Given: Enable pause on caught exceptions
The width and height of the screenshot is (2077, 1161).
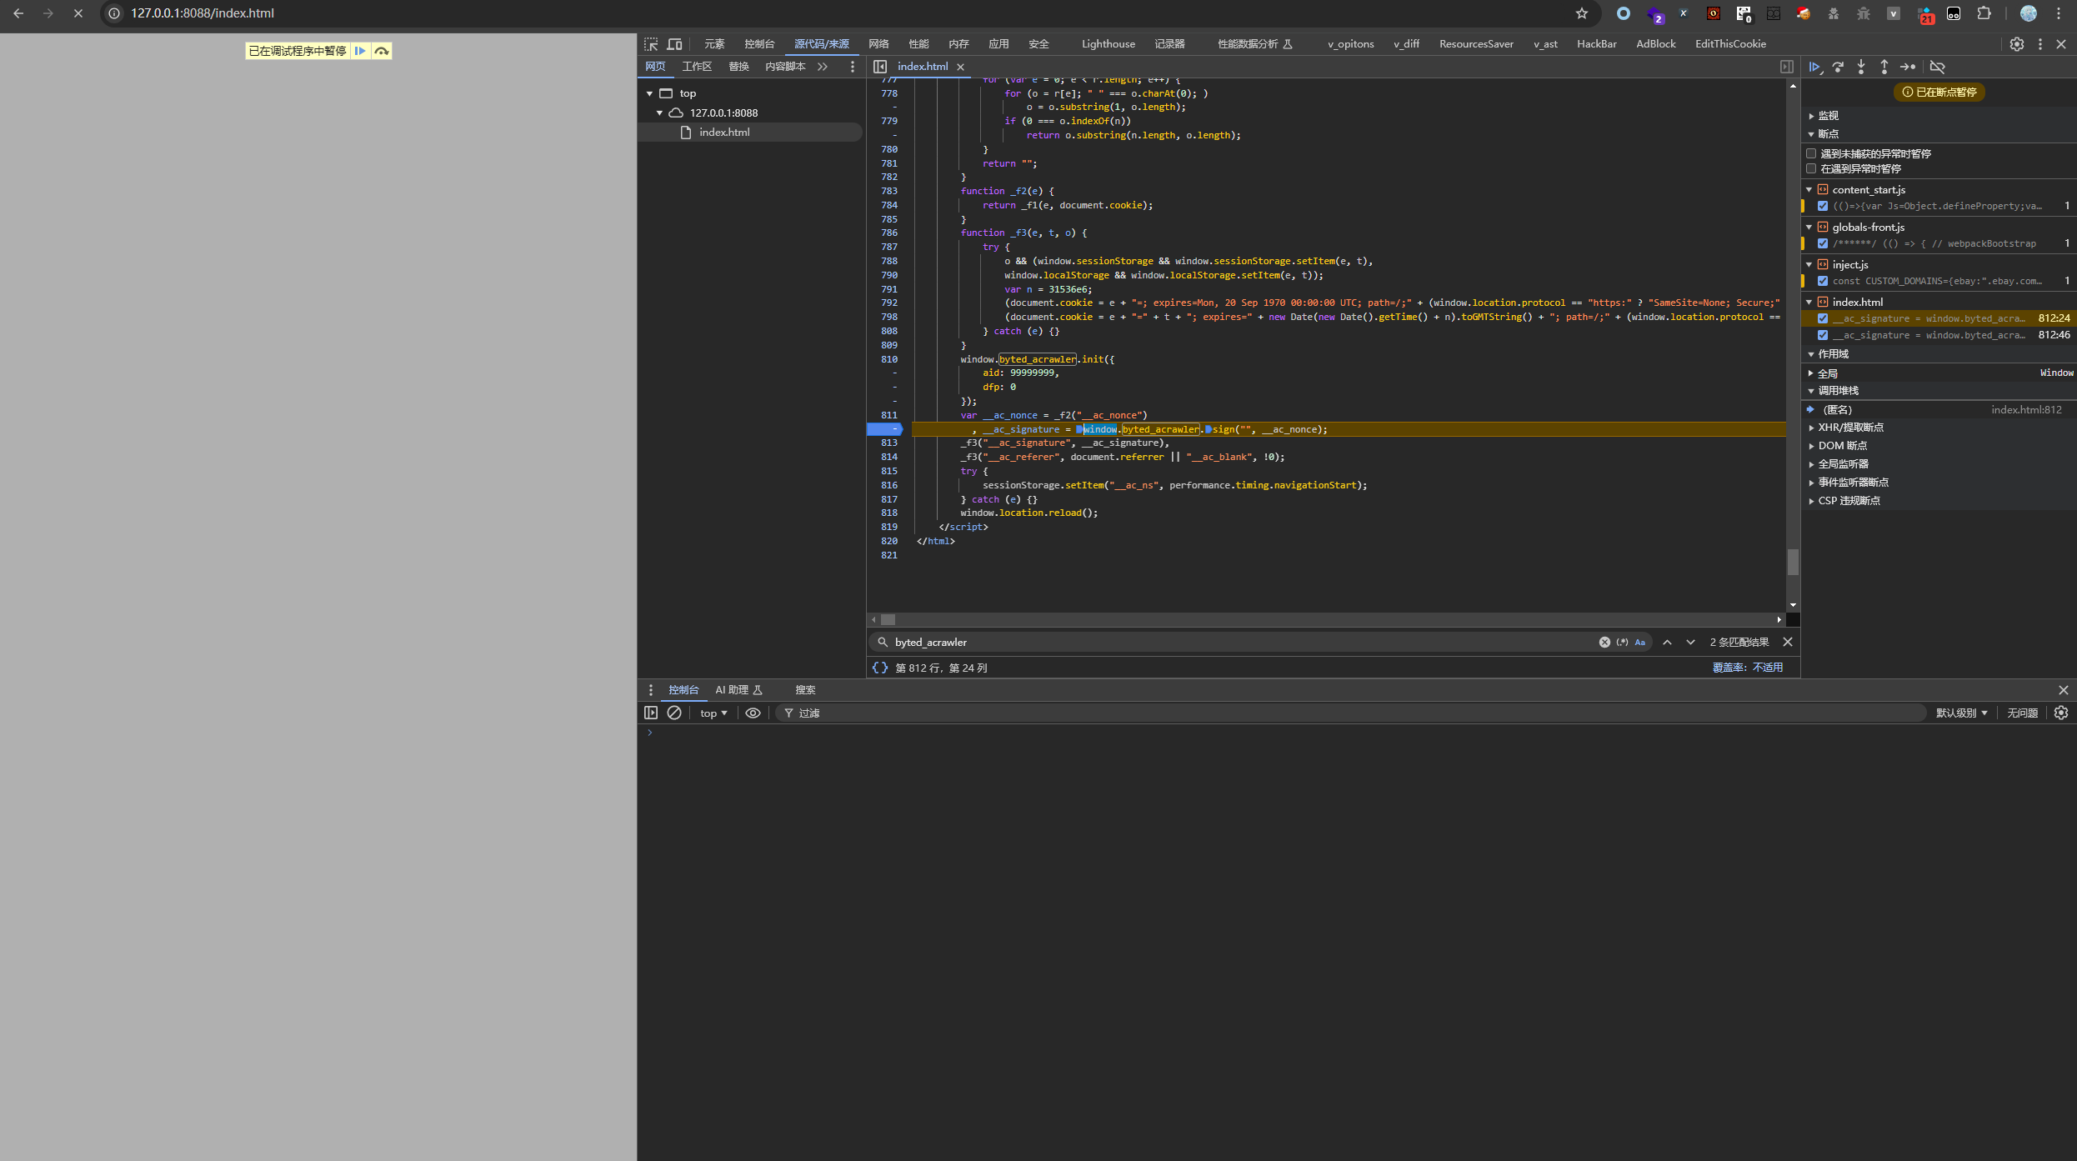Looking at the screenshot, I should pyautogui.click(x=1811, y=168).
